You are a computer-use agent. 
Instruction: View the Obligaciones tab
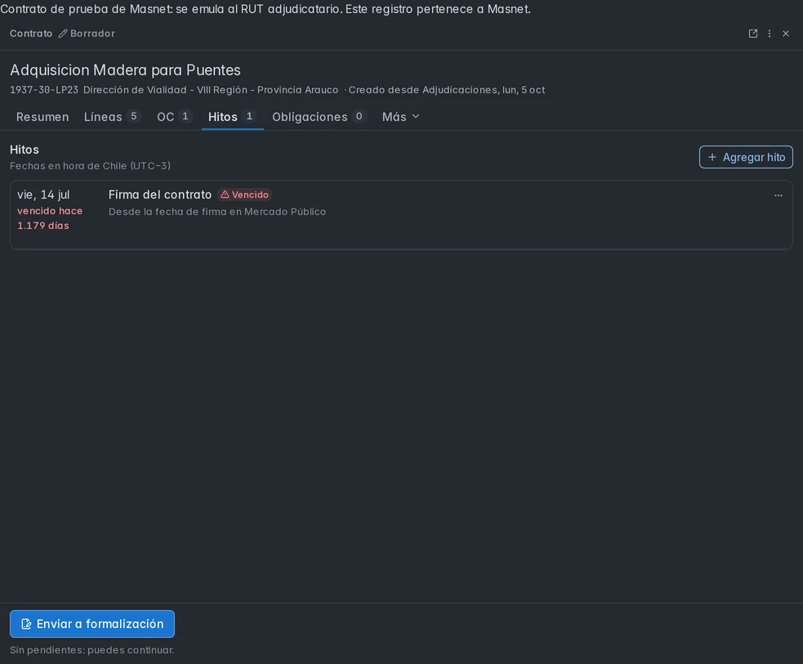tap(319, 117)
